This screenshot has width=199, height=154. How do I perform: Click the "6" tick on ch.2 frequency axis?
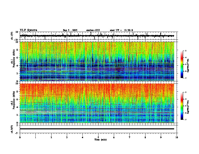coord(18,99)
